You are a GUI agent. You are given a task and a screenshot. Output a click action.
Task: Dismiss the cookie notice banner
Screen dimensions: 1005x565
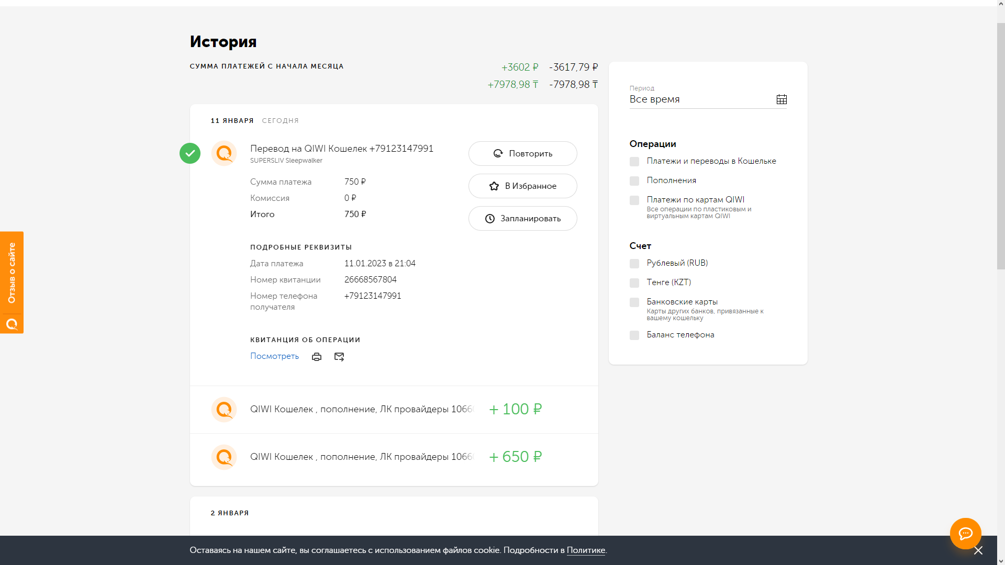tap(978, 550)
